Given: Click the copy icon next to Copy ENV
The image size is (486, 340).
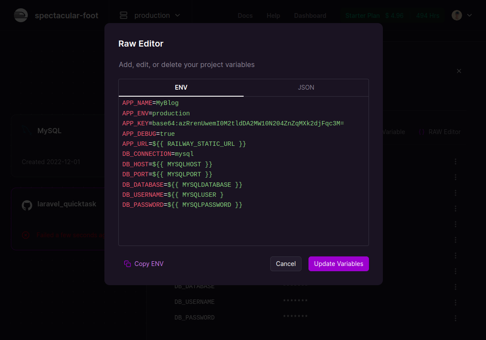Looking at the screenshot, I should click(127, 264).
